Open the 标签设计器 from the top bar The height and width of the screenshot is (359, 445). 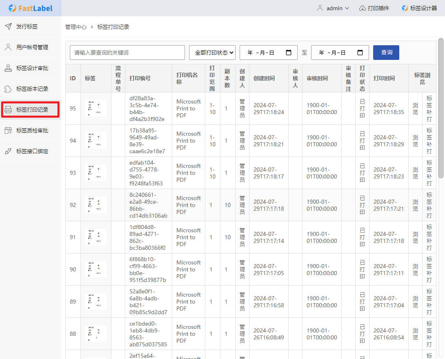[x=419, y=8]
